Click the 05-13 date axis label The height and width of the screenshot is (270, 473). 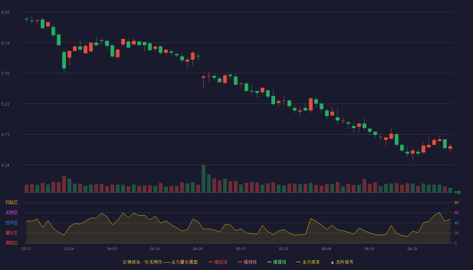point(241,249)
